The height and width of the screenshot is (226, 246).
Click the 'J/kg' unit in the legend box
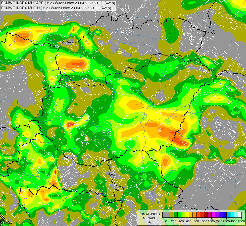pyautogui.click(x=150, y=222)
